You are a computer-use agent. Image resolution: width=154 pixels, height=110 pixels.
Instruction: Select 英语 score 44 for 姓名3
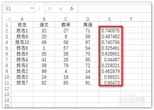coord(87,77)
